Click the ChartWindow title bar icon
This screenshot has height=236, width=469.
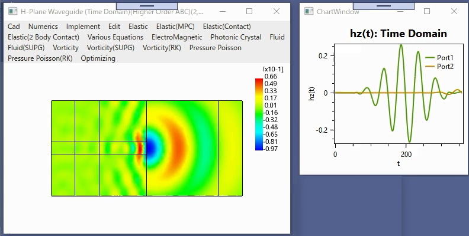[x=309, y=11]
